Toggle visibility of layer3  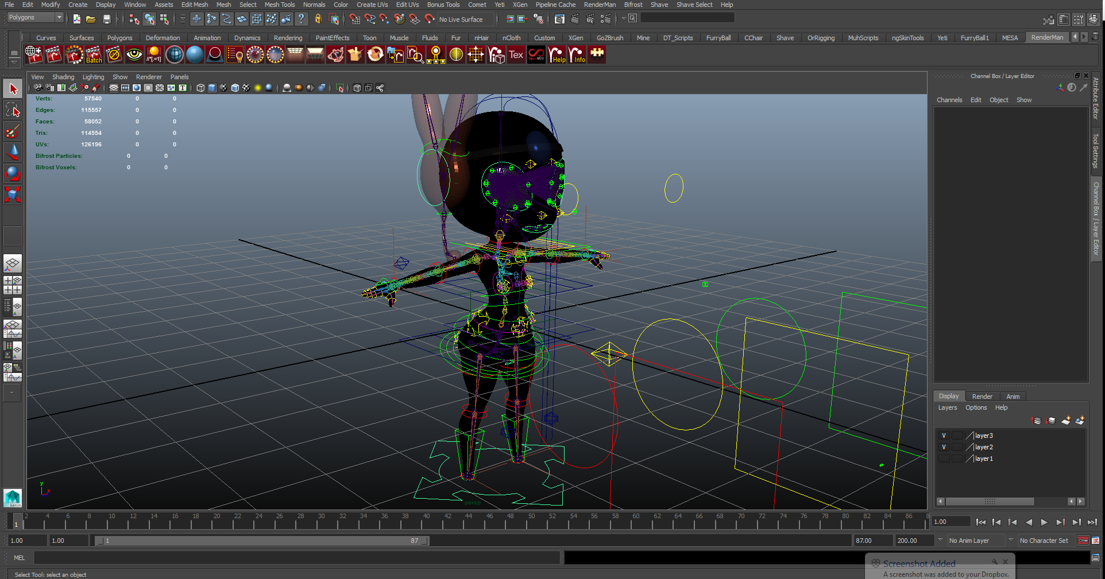point(944,436)
